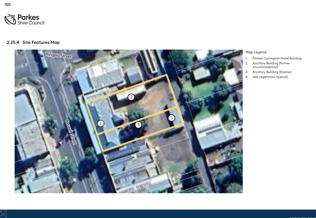
Task: Click the legend number 1 item marker
Action: 246,58
